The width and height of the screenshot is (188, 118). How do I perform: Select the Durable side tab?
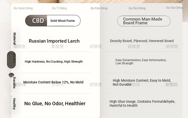(14, 83)
